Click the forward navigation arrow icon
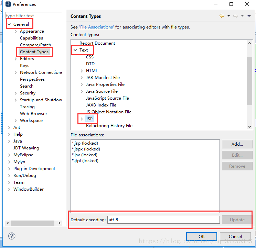This screenshot has width=256, height=248. click(236, 16)
